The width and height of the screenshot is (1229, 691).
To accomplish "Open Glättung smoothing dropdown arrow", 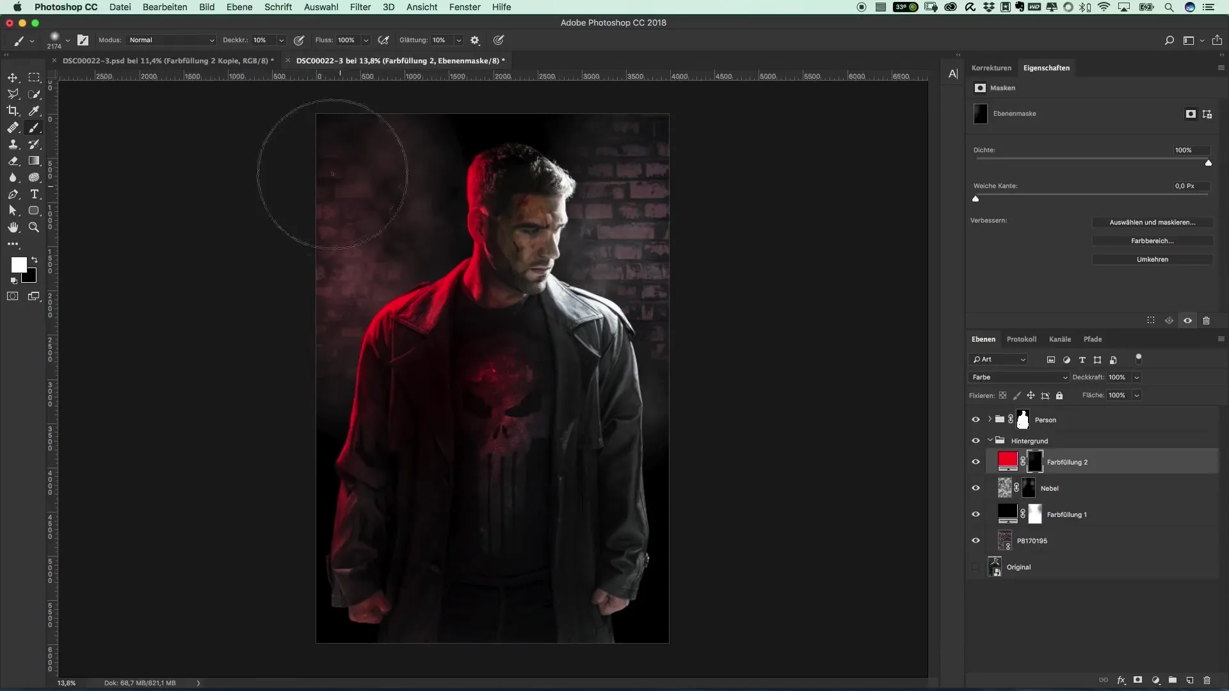I will (x=459, y=40).
